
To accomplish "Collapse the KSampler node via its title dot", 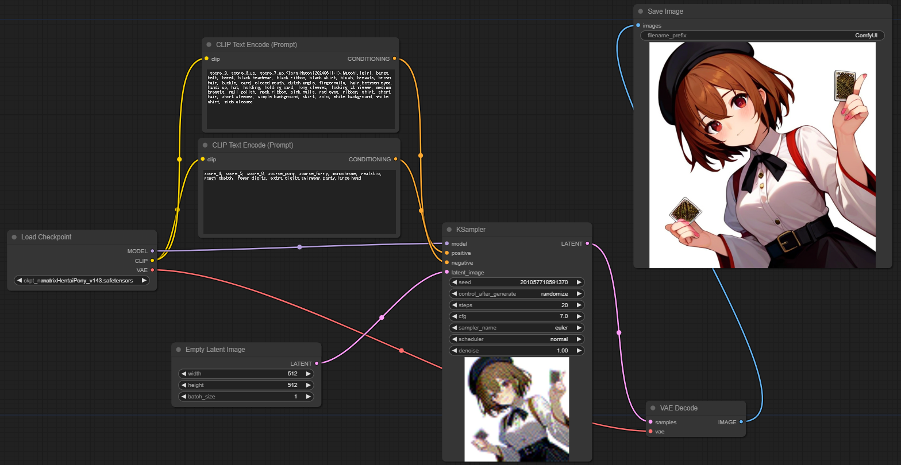I will pyautogui.click(x=448, y=230).
